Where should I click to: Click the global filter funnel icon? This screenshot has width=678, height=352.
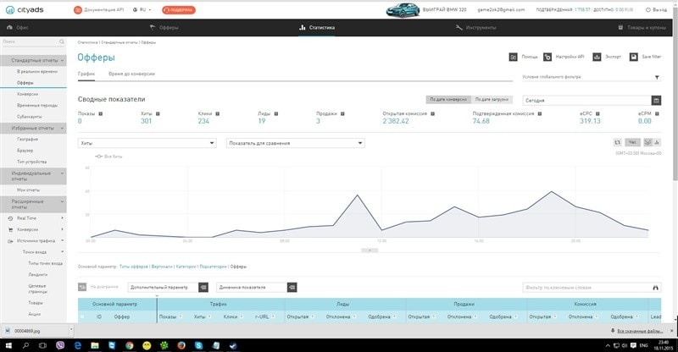click(657, 77)
